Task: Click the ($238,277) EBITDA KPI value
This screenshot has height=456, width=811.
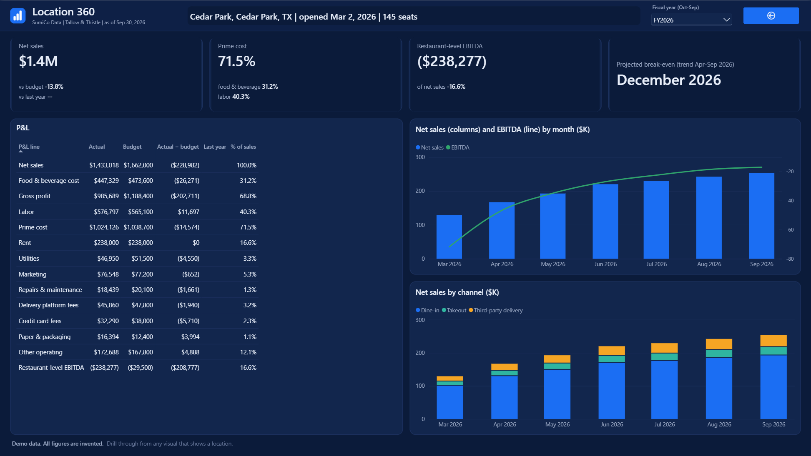Action: tap(452, 61)
